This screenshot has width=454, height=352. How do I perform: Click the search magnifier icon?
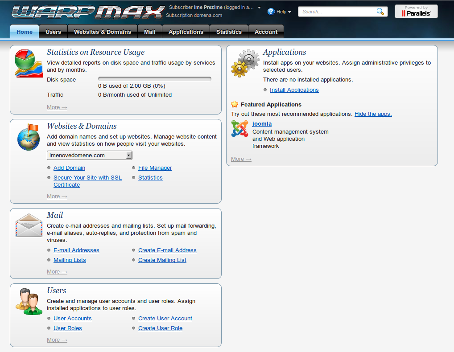(380, 12)
